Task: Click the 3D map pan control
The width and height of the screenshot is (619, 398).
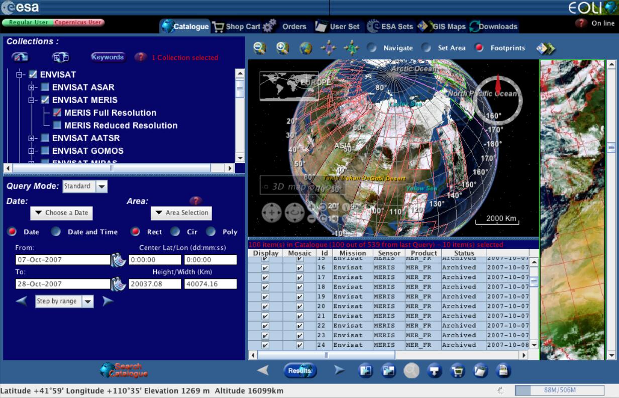Action: (x=271, y=213)
